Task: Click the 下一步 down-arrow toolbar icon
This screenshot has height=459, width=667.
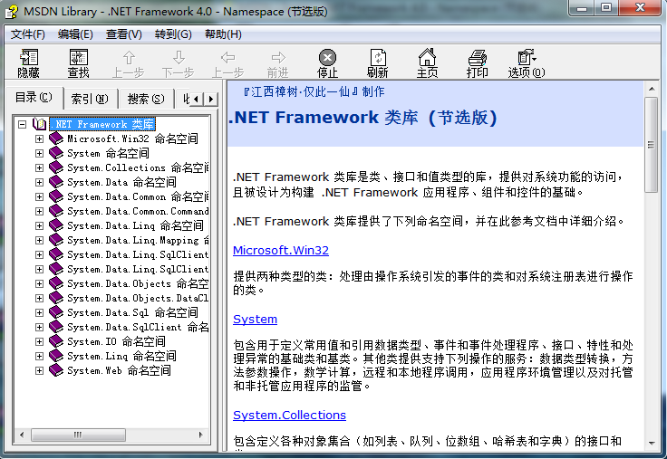Action: click(x=179, y=57)
